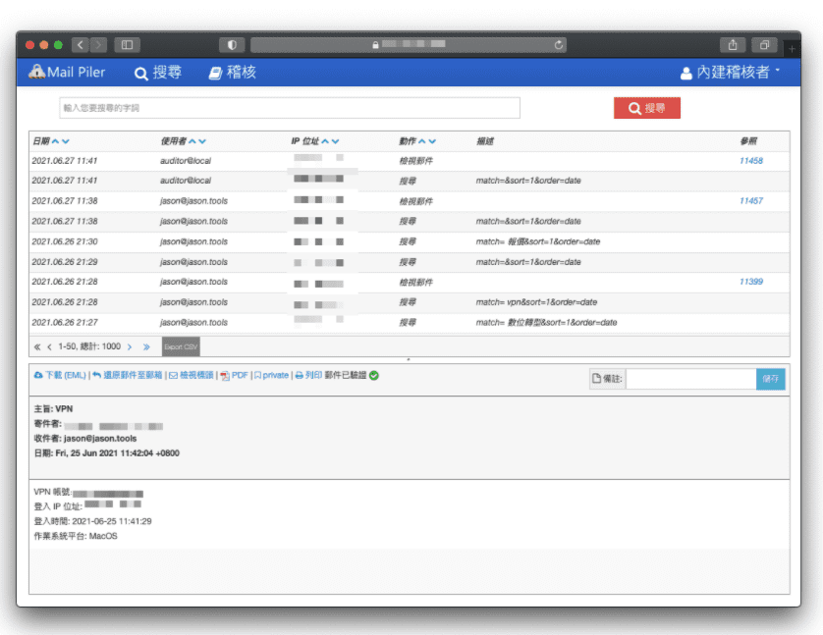Screen dimensions: 823x635
Task: Open reference link 11458
Action: 751,160
